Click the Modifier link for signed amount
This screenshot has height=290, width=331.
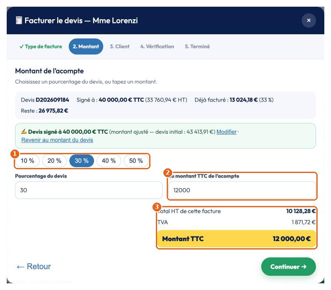226,132
